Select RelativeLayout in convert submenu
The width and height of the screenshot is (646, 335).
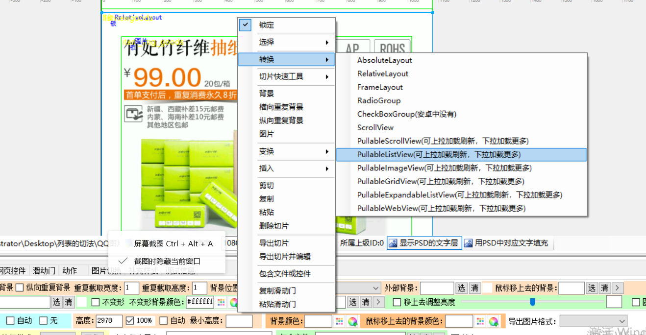[461, 73]
